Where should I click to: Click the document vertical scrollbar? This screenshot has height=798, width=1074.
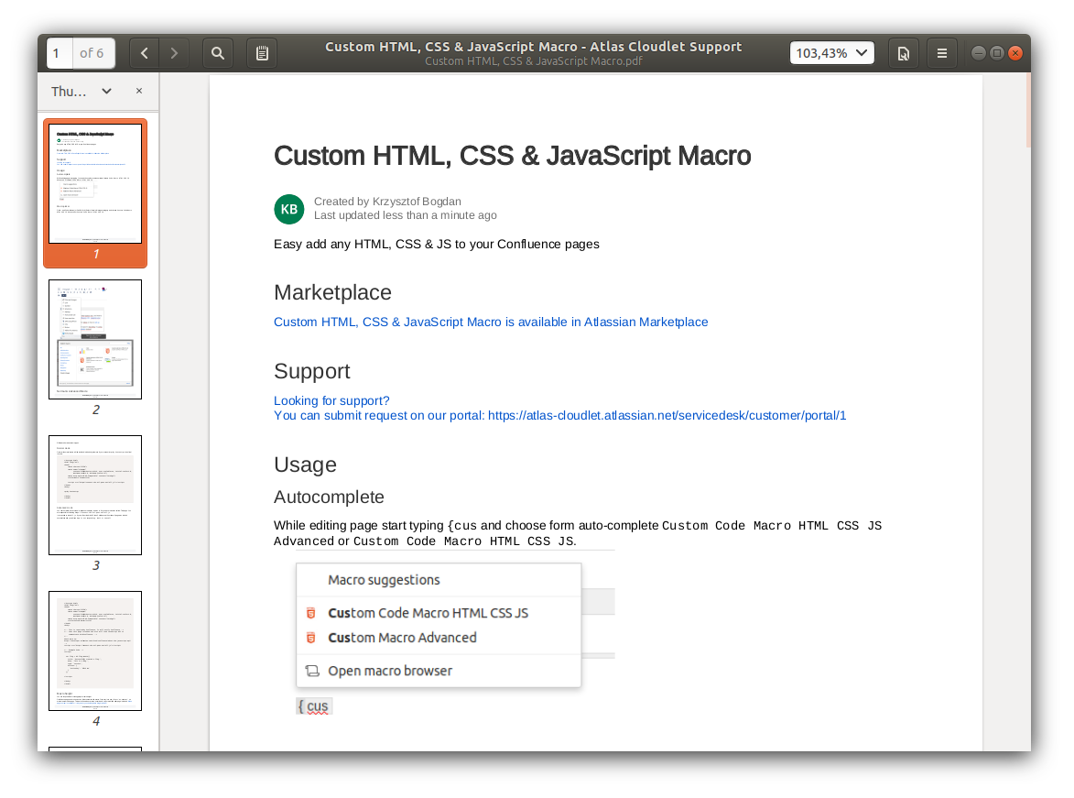tap(1028, 110)
